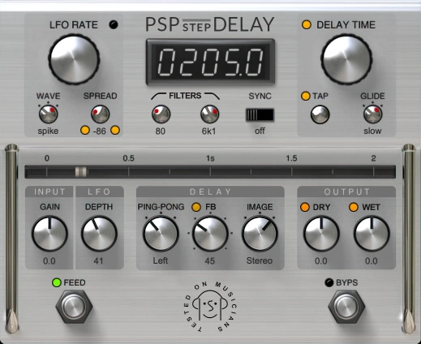Click the PING-PONG knob
The image size is (421, 344).
click(x=161, y=234)
